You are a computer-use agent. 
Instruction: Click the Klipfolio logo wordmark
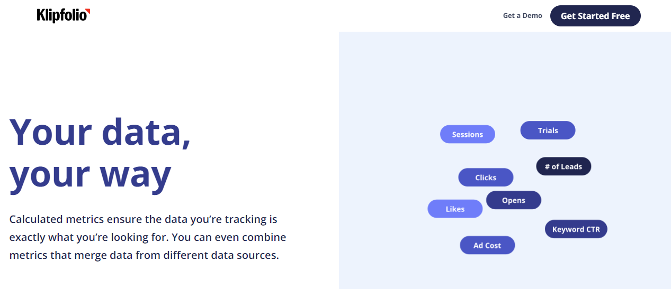tap(60, 16)
